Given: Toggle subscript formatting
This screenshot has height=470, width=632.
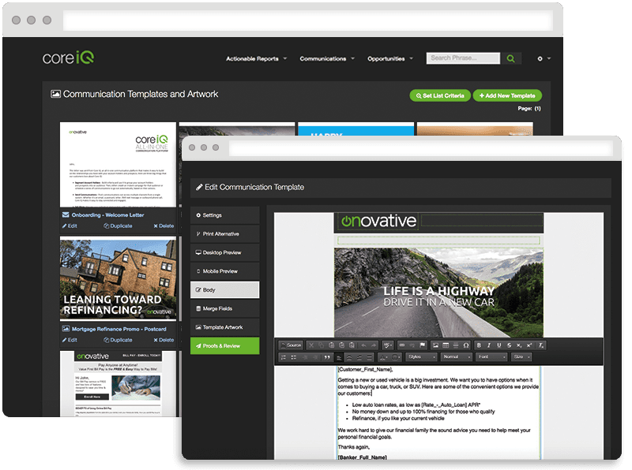Looking at the screenshot, I should [519, 345].
